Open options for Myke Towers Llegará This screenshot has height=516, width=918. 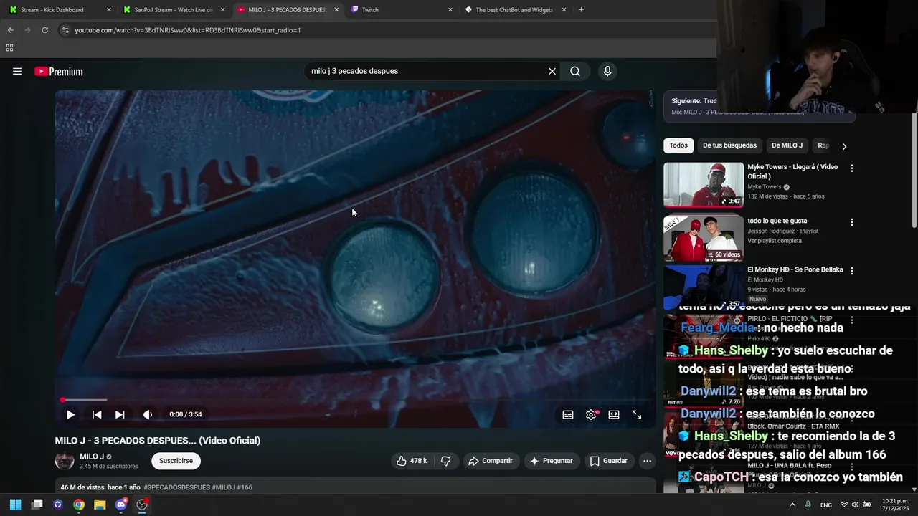(852, 168)
